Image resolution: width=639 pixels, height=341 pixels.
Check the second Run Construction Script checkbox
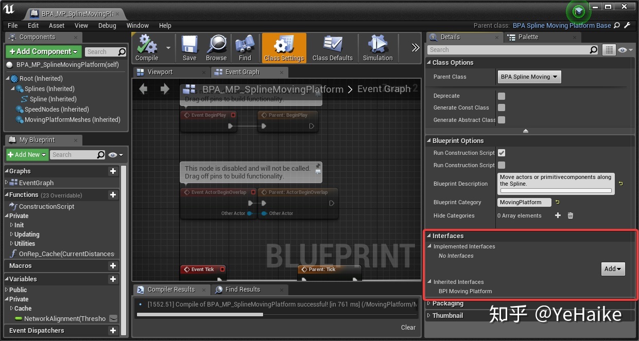click(502, 165)
